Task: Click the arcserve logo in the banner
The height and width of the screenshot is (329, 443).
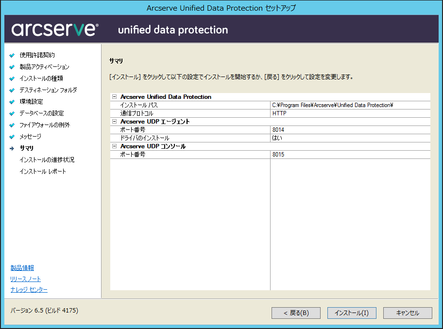Action: tap(55, 30)
